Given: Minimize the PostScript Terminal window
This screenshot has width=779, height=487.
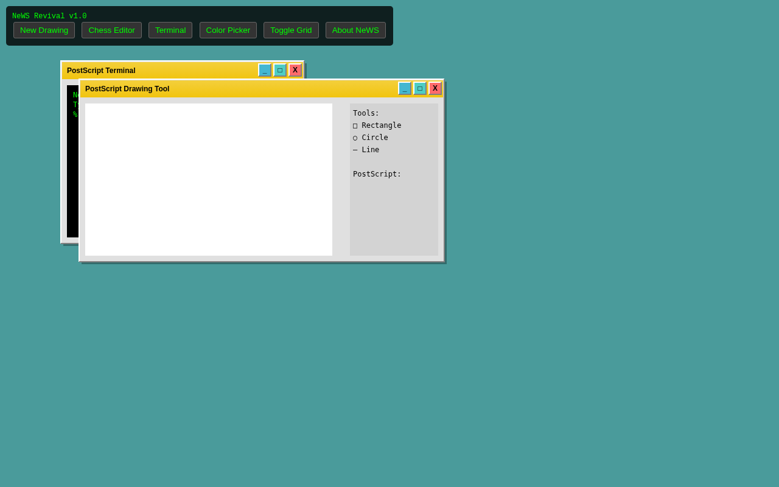Looking at the screenshot, I should point(265,70).
